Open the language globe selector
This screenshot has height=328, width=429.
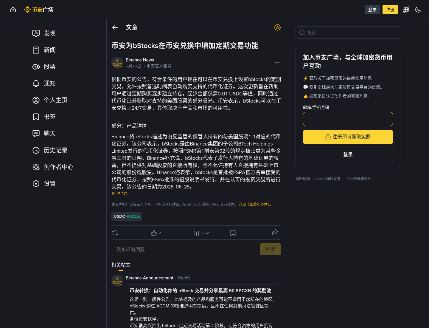pos(406,10)
